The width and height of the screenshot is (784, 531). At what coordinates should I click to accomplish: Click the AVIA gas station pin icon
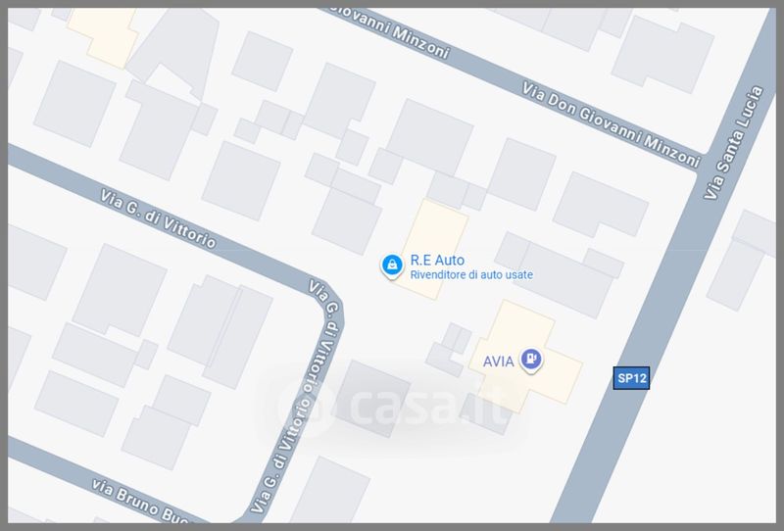(531, 360)
